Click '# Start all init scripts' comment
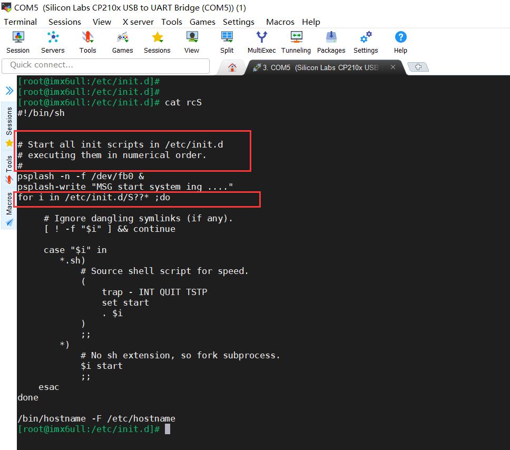Viewport: 510px width, 450px height. coord(120,144)
